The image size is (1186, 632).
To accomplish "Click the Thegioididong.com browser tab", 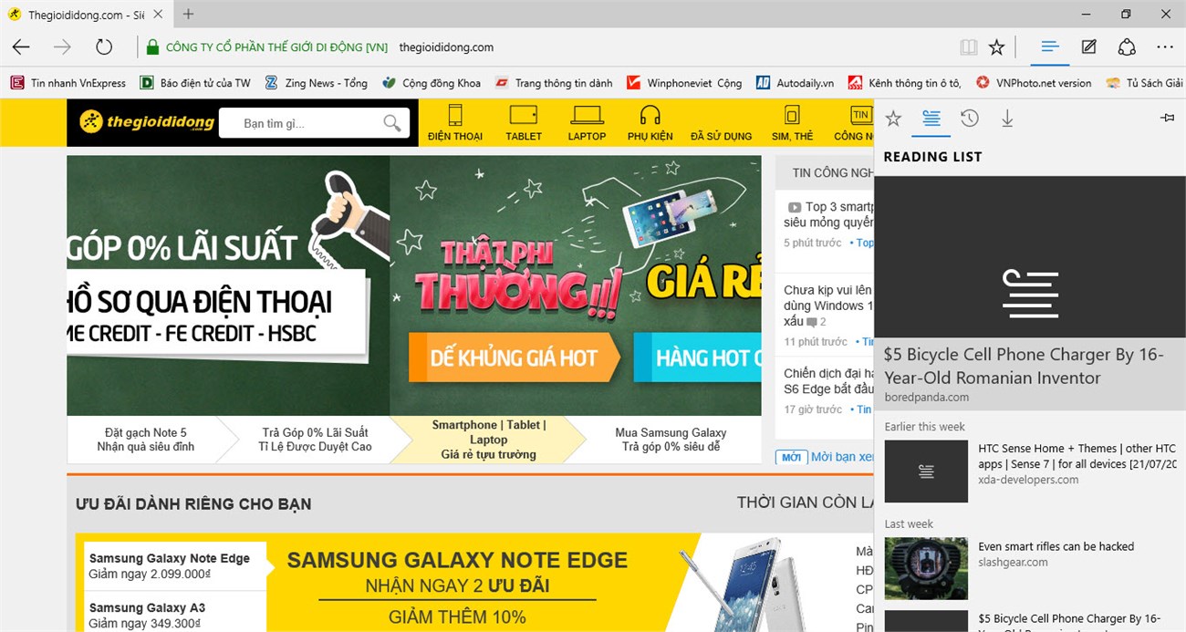I will [x=87, y=15].
